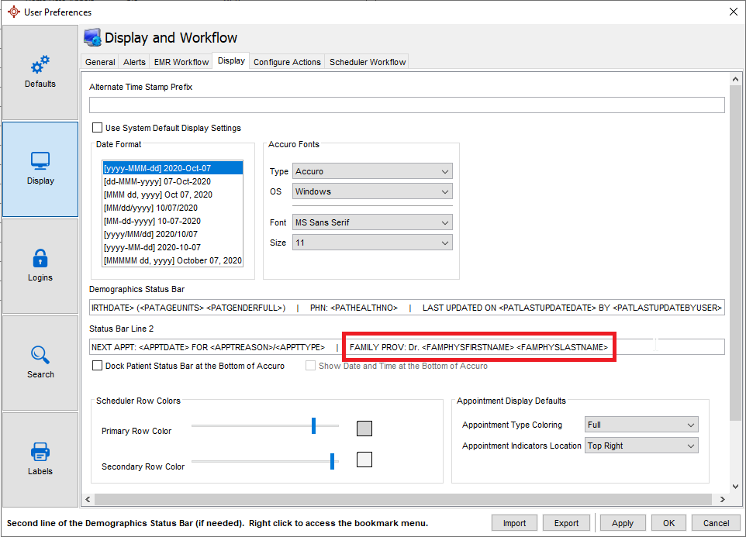This screenshot has height=537, width=746.
Task: Switch to the Scheduler Workflow tab
Action: 368,62
